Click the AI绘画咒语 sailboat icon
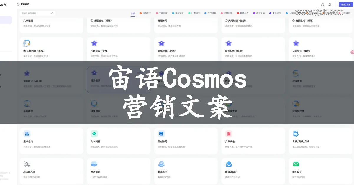The width and height of the screenshot is (354, 185). [27, 164]
